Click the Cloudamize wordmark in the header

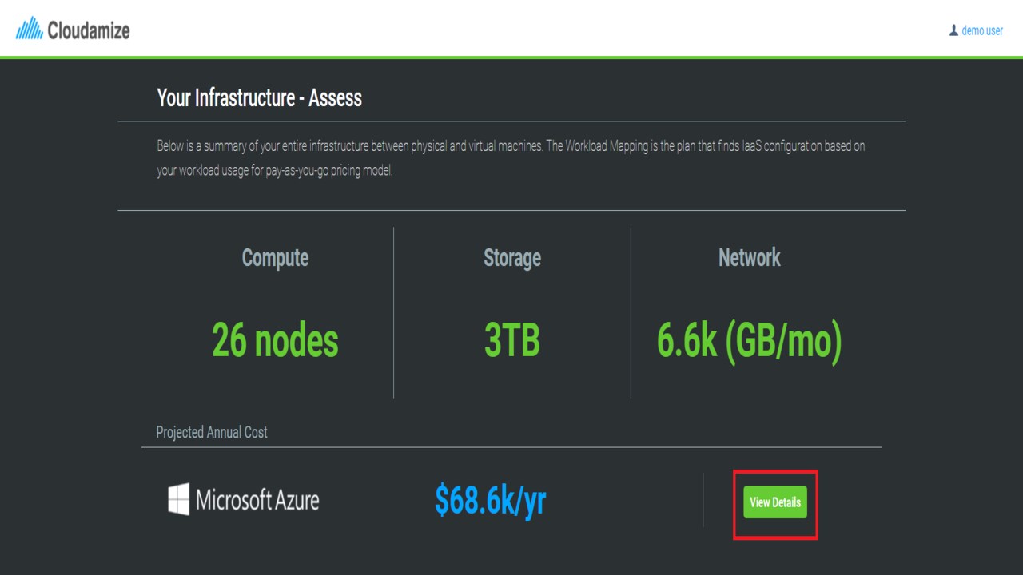88,31
